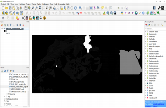The height and width of the screenshot is (108, 166).
Task: Expand the GDAL provider group
Action: 146,83
